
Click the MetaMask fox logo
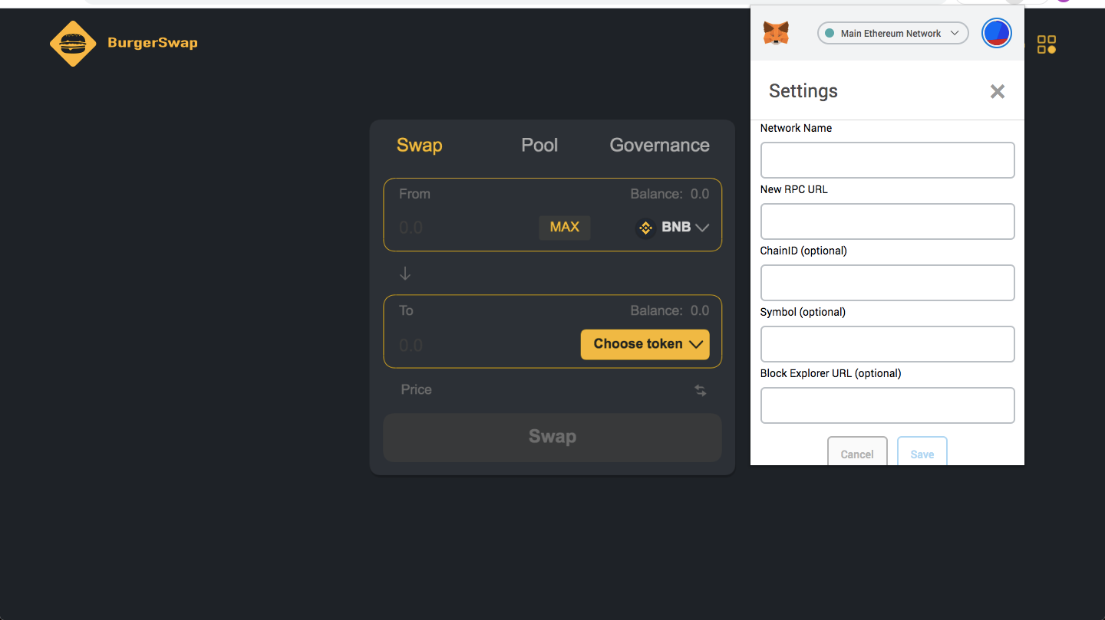(x=776, y=33)
